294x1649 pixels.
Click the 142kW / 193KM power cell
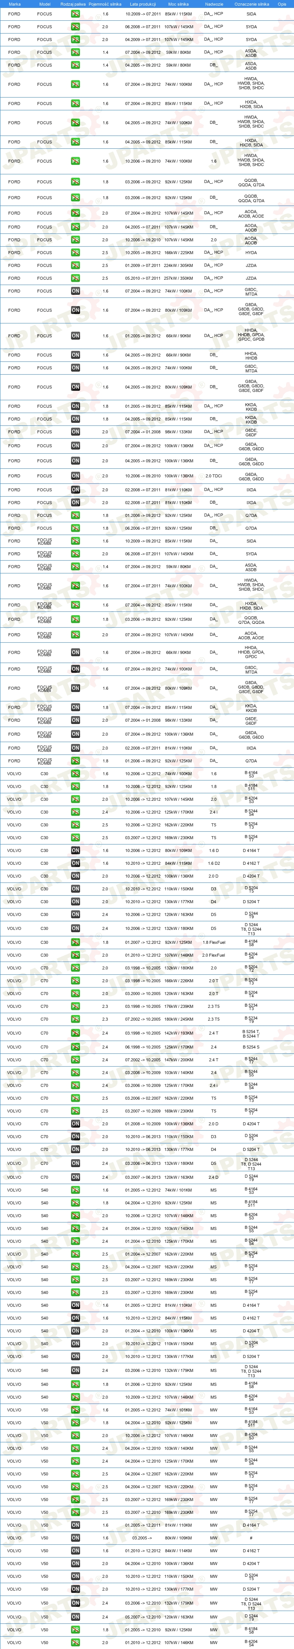(178, 1033)
